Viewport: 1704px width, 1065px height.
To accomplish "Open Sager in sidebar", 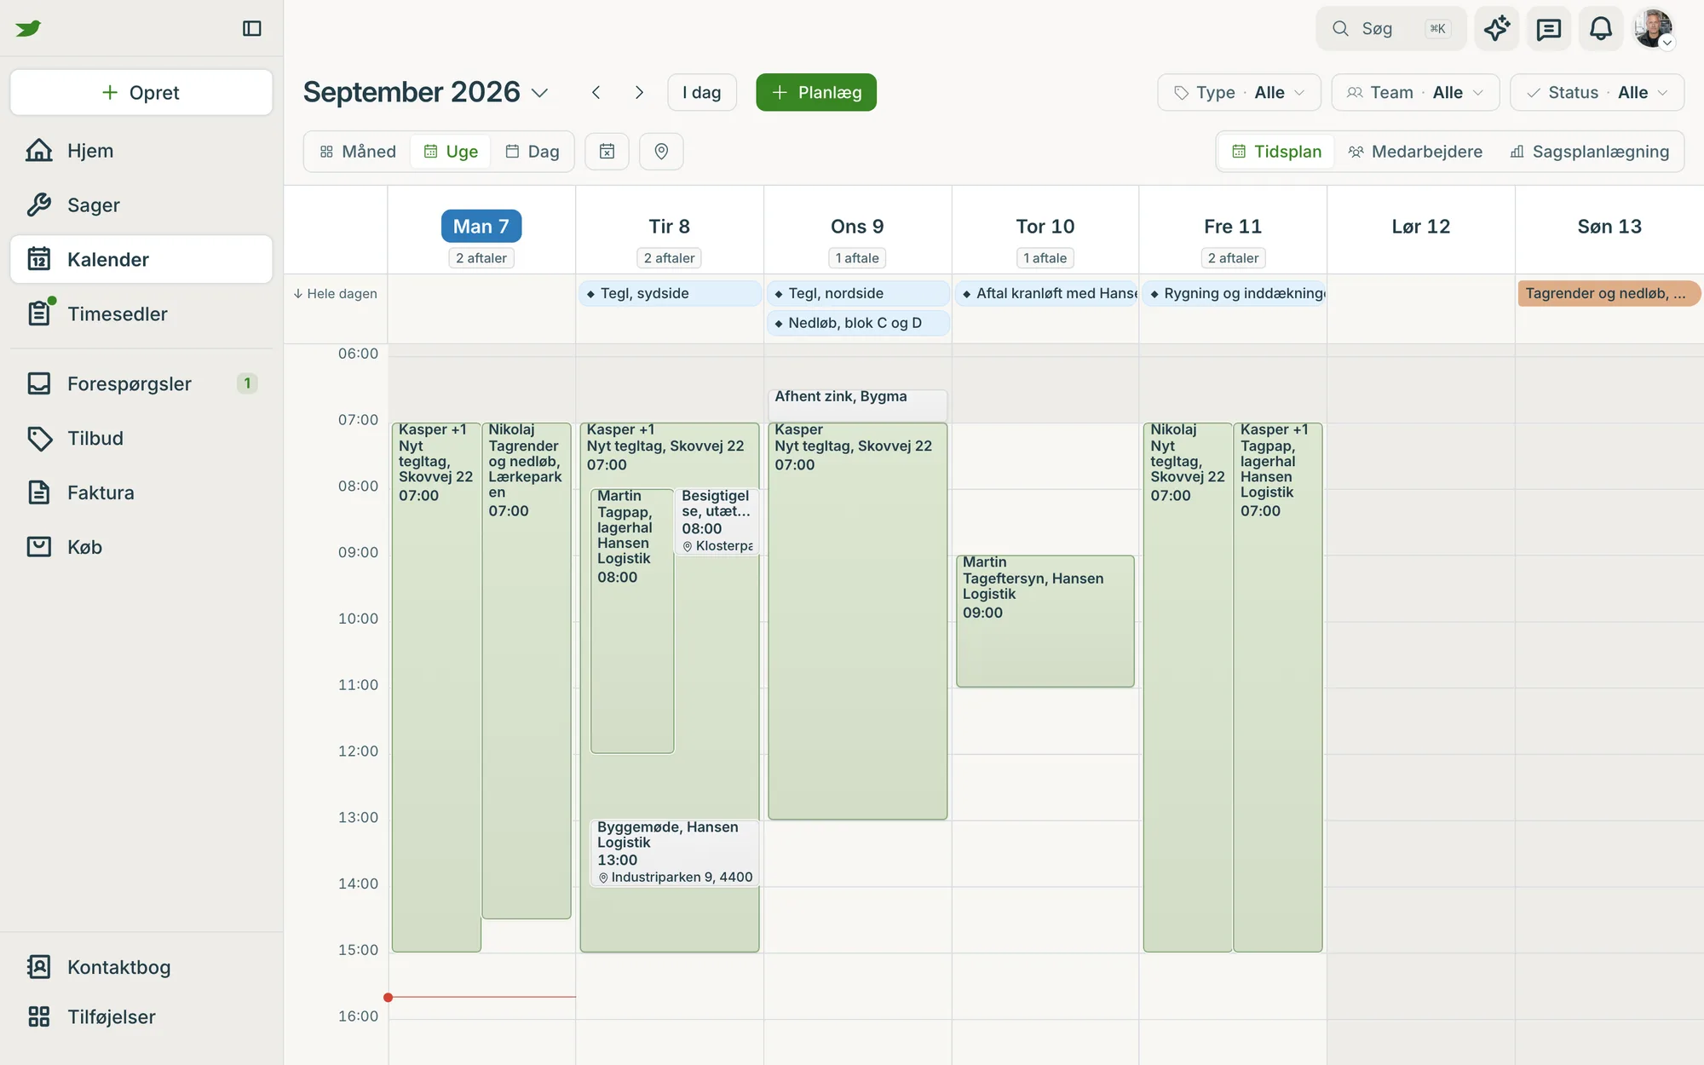I will click(141, 205).
